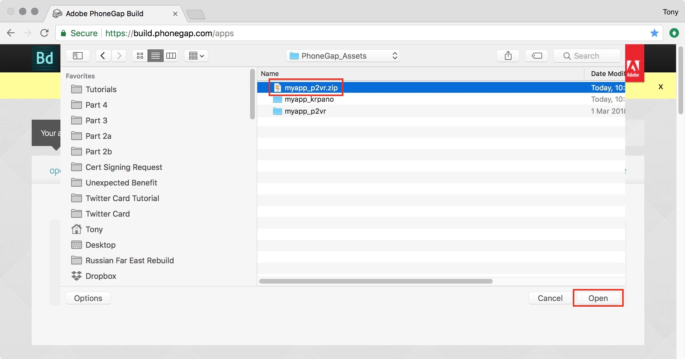Click the Share icon in dialog toolbar
This screenshot has height=359, width=685.
[508, 56]
